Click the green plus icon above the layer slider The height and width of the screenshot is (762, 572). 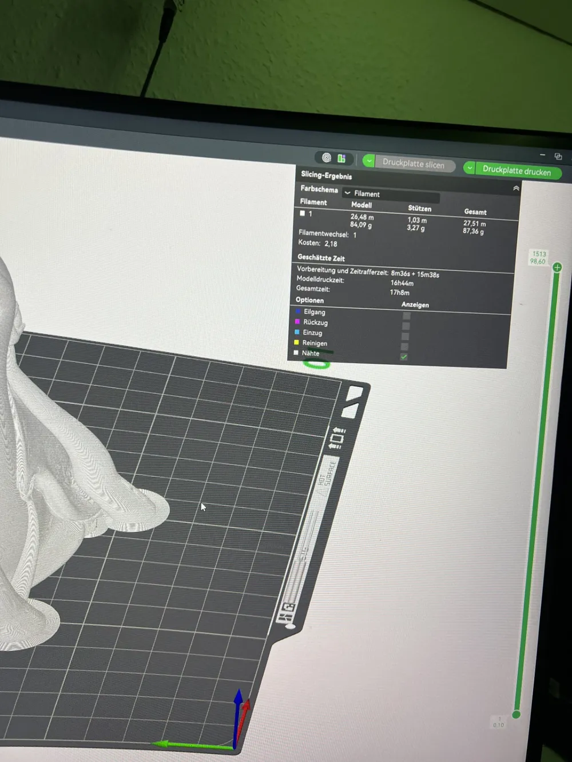[557, 268]
